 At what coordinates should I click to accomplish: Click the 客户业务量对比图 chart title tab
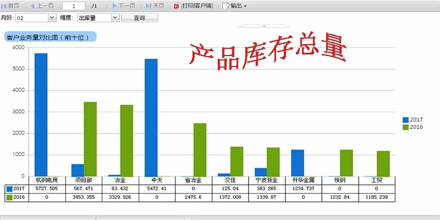[50, 37]
